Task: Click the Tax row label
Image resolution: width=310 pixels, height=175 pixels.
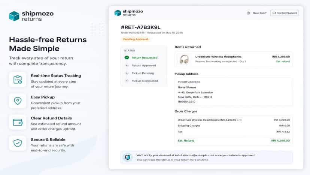Action: (180, 132)
